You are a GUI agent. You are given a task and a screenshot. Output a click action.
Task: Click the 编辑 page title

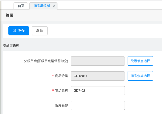tap(9, 15)
